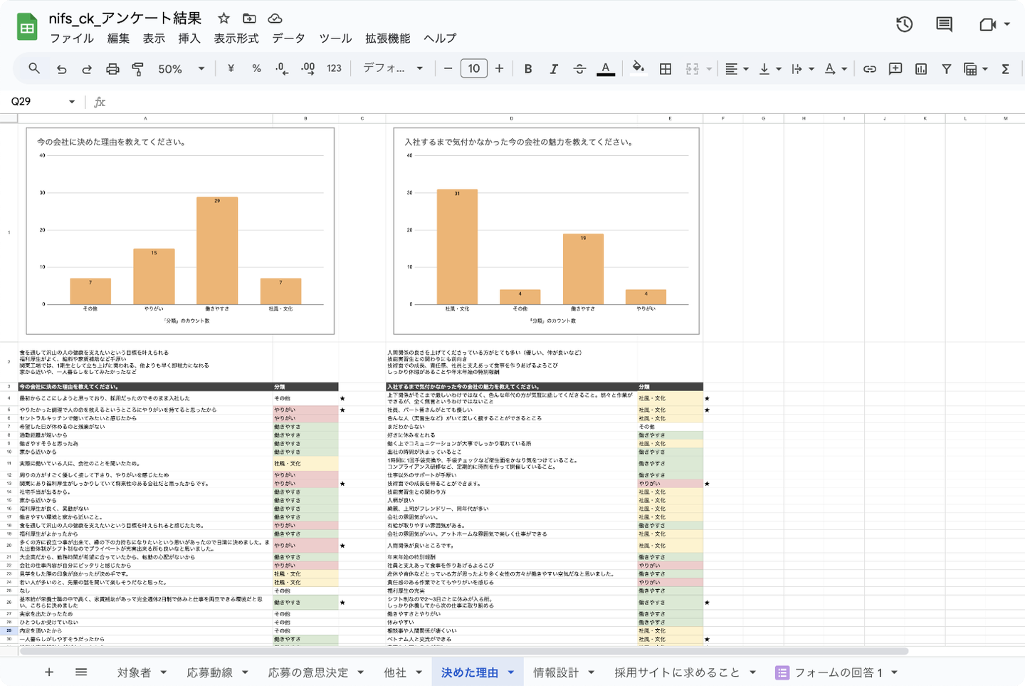
Task: Insert a link with the link icon
Action: pyautogui.click(x=869, y=69)
